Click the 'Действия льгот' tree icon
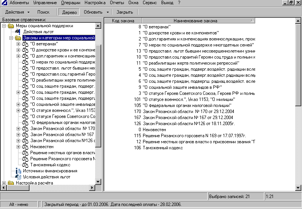Image resolution: width=302 pixels, height=209 pixels. point(18,32)
